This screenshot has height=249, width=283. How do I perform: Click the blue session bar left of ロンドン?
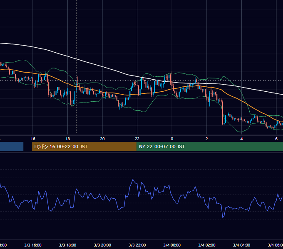point(12,146)
